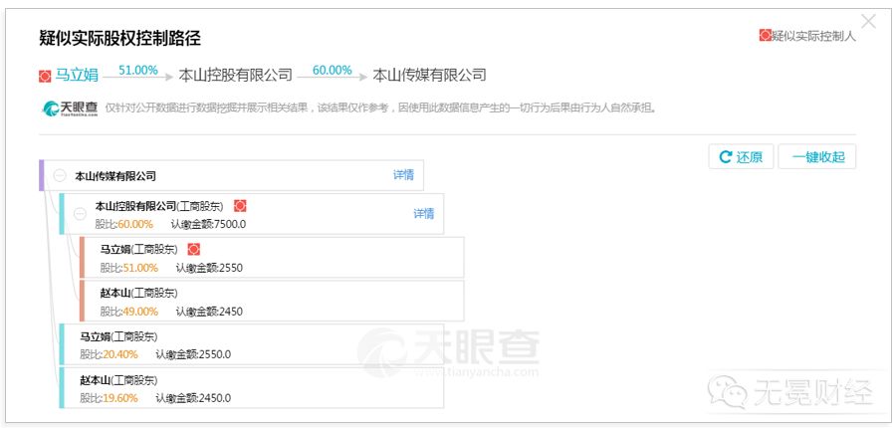Click 本山传媒有限公司 in the control path
The height and width of the screenshot is (428, 896).
coord(430,75)
